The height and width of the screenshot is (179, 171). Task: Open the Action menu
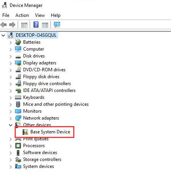(22, 15)
